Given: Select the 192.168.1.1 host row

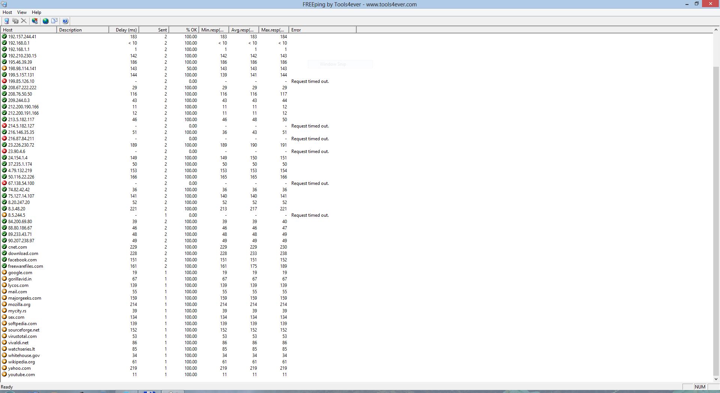Looking at the screenshot, I should point(178,49).
